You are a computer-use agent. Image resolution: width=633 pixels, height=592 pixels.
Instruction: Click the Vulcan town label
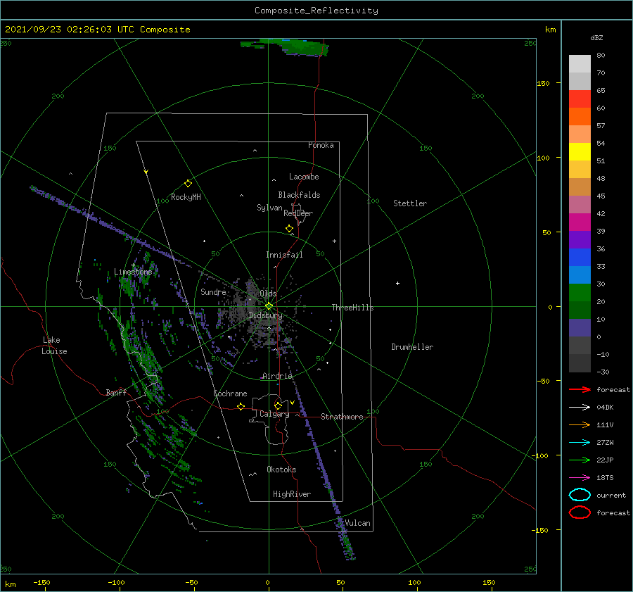pos(358,523)
